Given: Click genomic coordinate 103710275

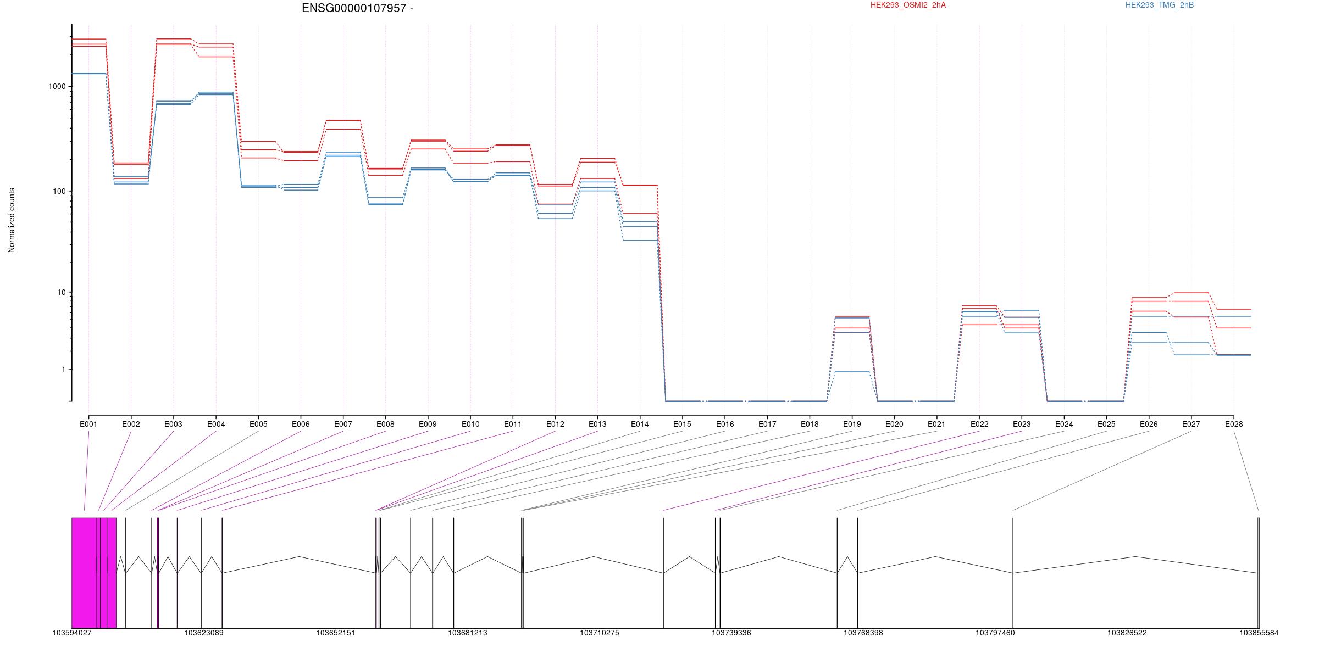Looking at the screenshot, I should (600, 633).
